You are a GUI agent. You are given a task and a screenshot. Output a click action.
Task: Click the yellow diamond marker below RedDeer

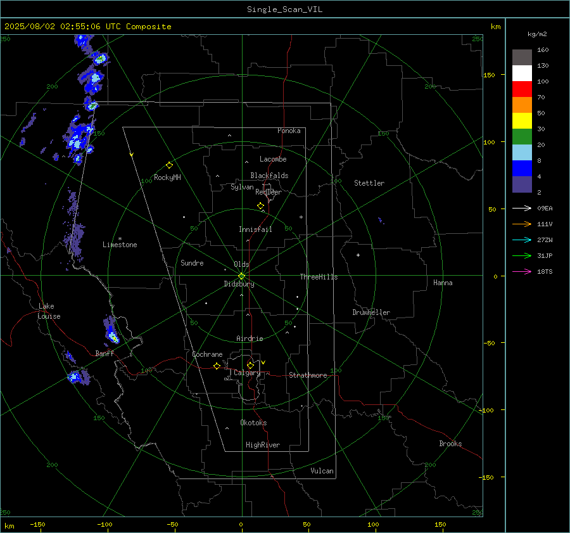click(260, 206)
